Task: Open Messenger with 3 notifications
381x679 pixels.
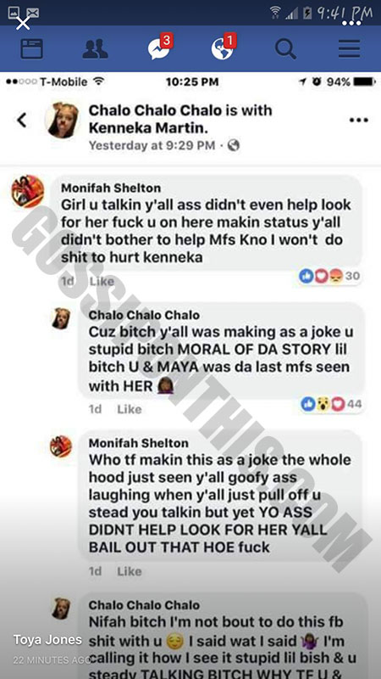Action: click(x=159, y=48)
